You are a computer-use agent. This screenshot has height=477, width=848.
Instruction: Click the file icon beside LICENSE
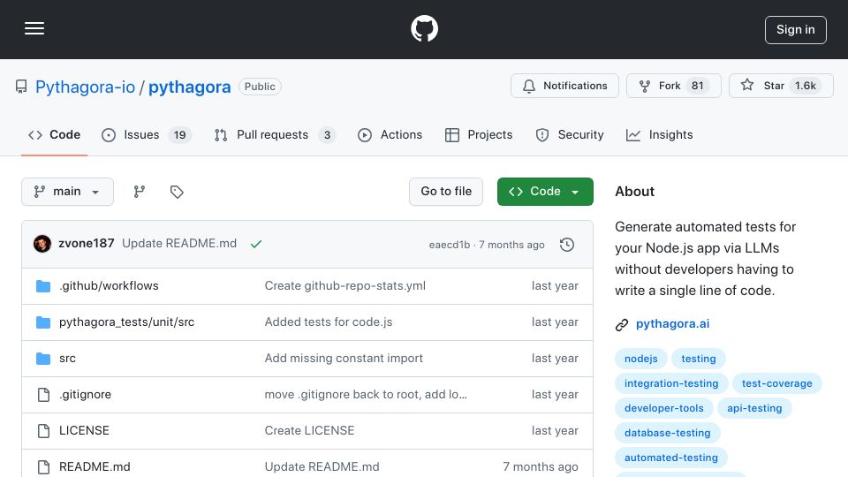point(43,431)
